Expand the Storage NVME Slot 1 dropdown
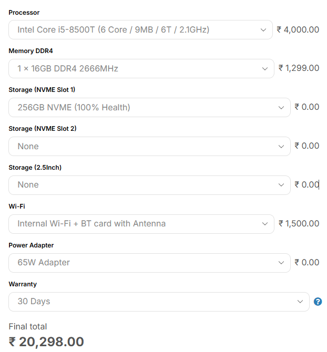 point(150,107)
